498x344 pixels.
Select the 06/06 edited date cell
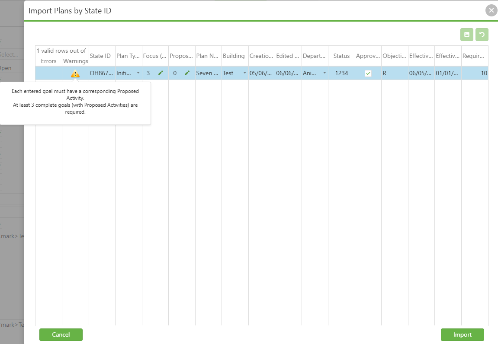coord(289,73)
